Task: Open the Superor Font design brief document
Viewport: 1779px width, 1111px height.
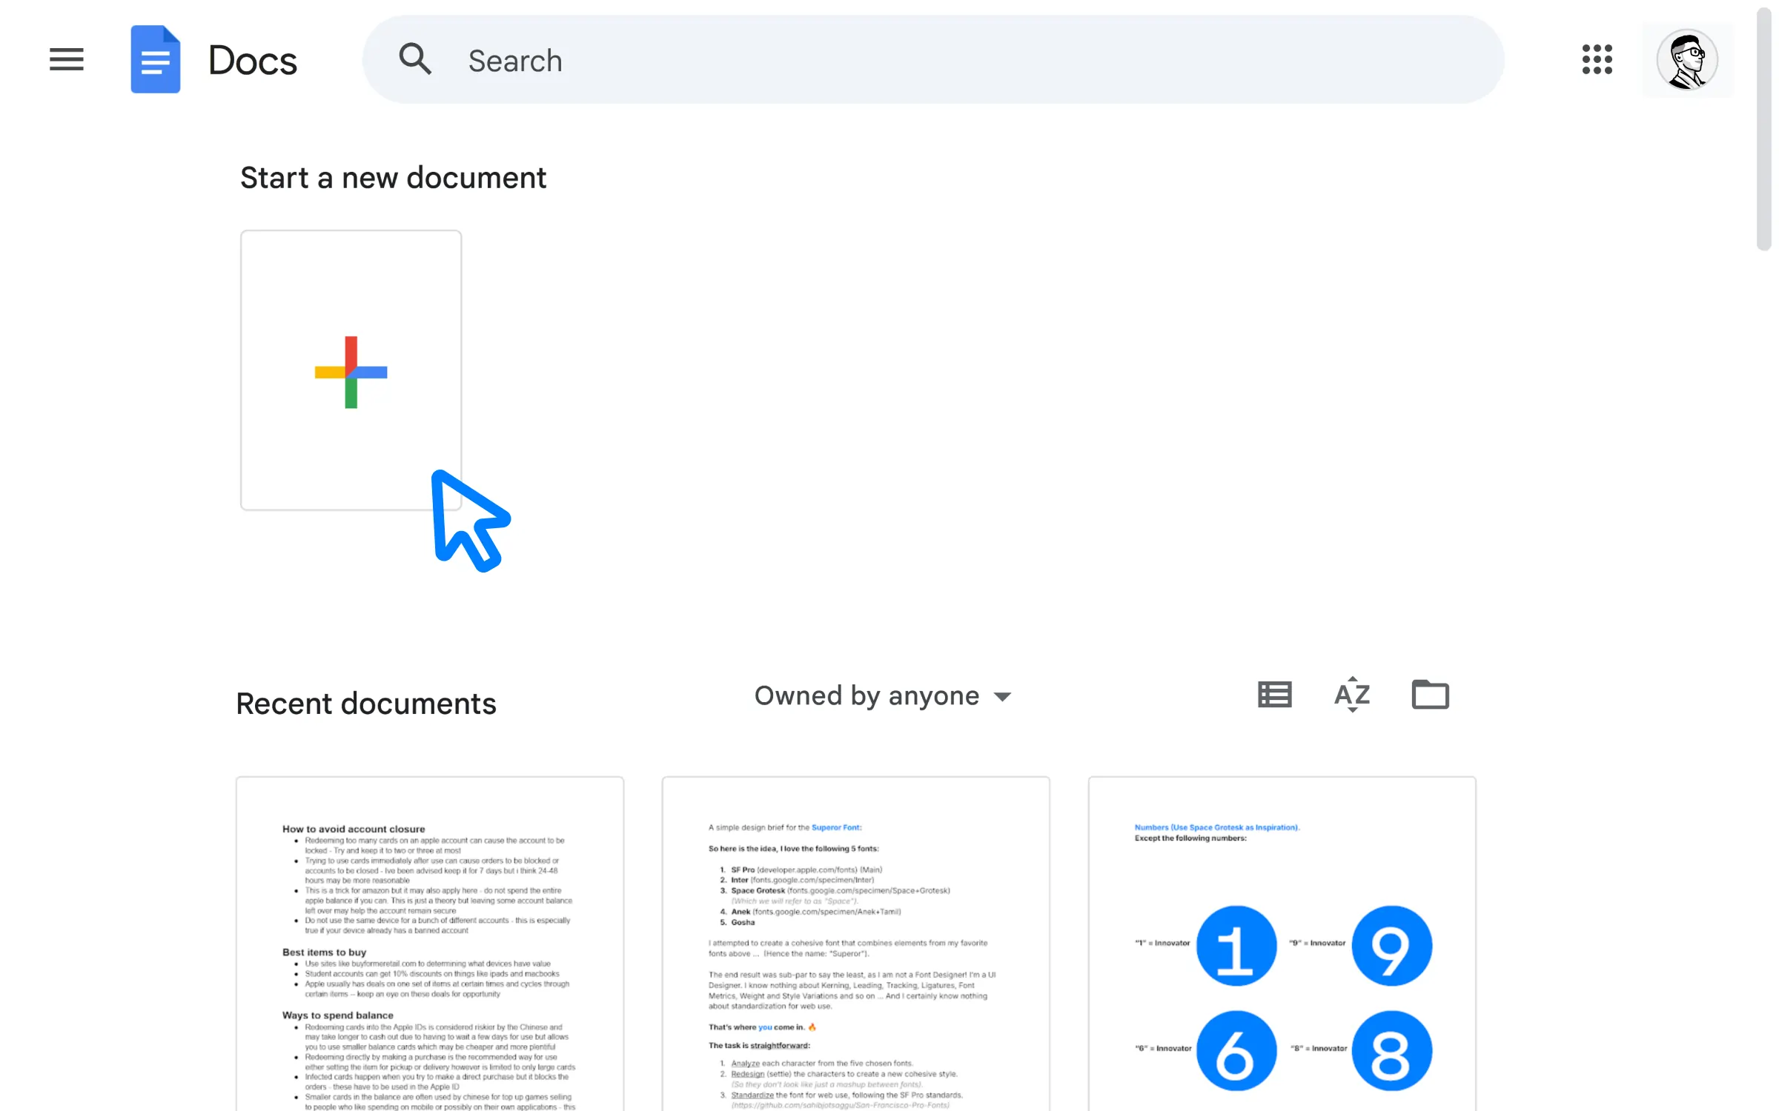Action: [856, 944]
